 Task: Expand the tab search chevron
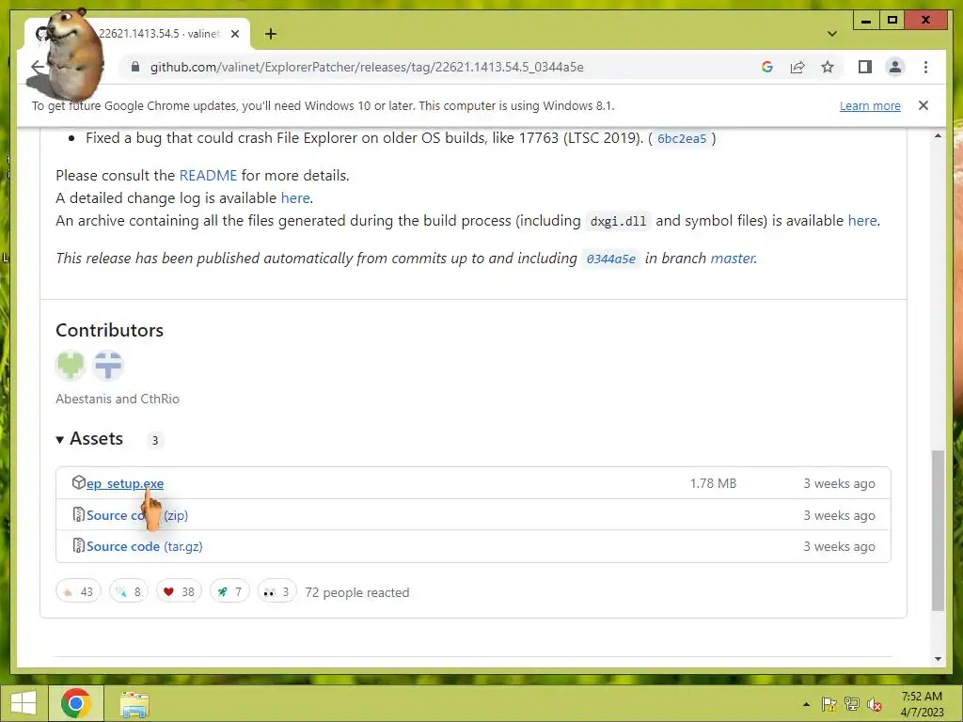pyautogui.click(x=831, y=34)
